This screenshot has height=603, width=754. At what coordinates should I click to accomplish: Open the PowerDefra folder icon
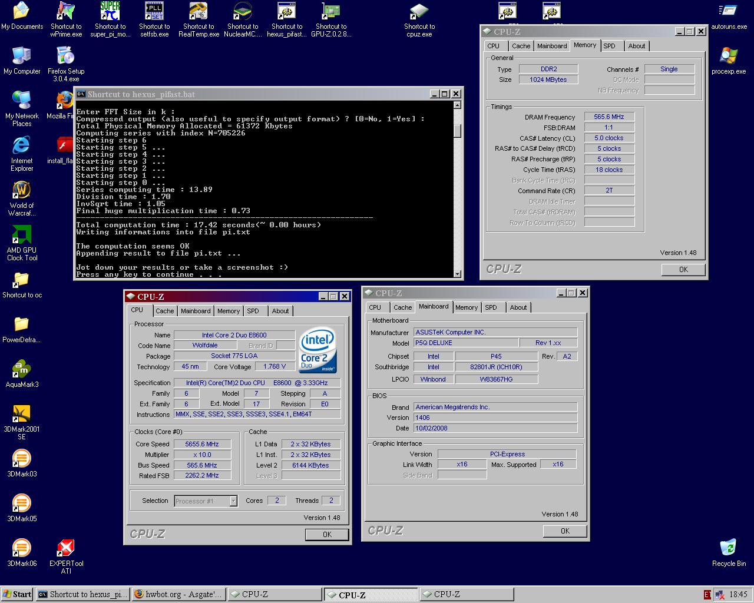[x=22, y=329]
